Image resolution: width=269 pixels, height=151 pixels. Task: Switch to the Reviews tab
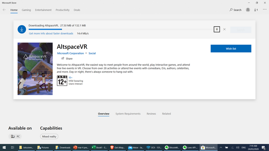click(x=151, y=114)
